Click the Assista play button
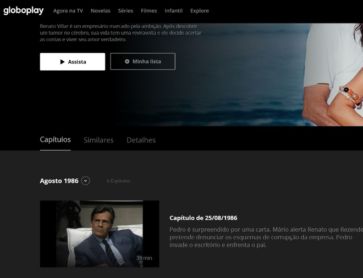 [73, 61]
